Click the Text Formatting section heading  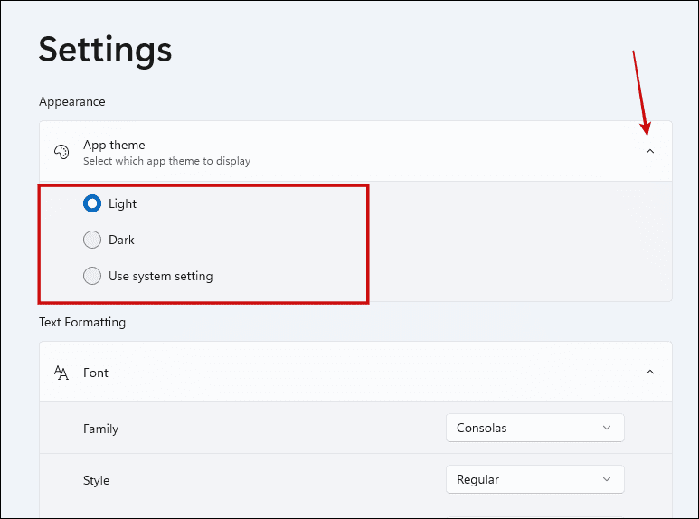point(82,323)
